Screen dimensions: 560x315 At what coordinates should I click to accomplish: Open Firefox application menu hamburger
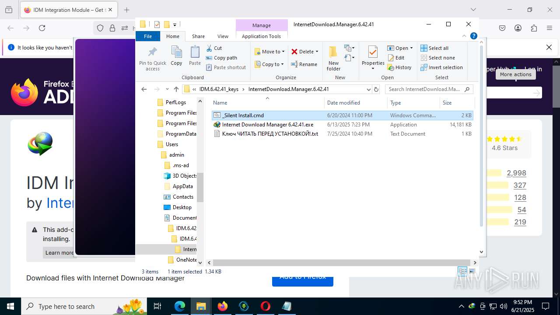click(549, 28)
